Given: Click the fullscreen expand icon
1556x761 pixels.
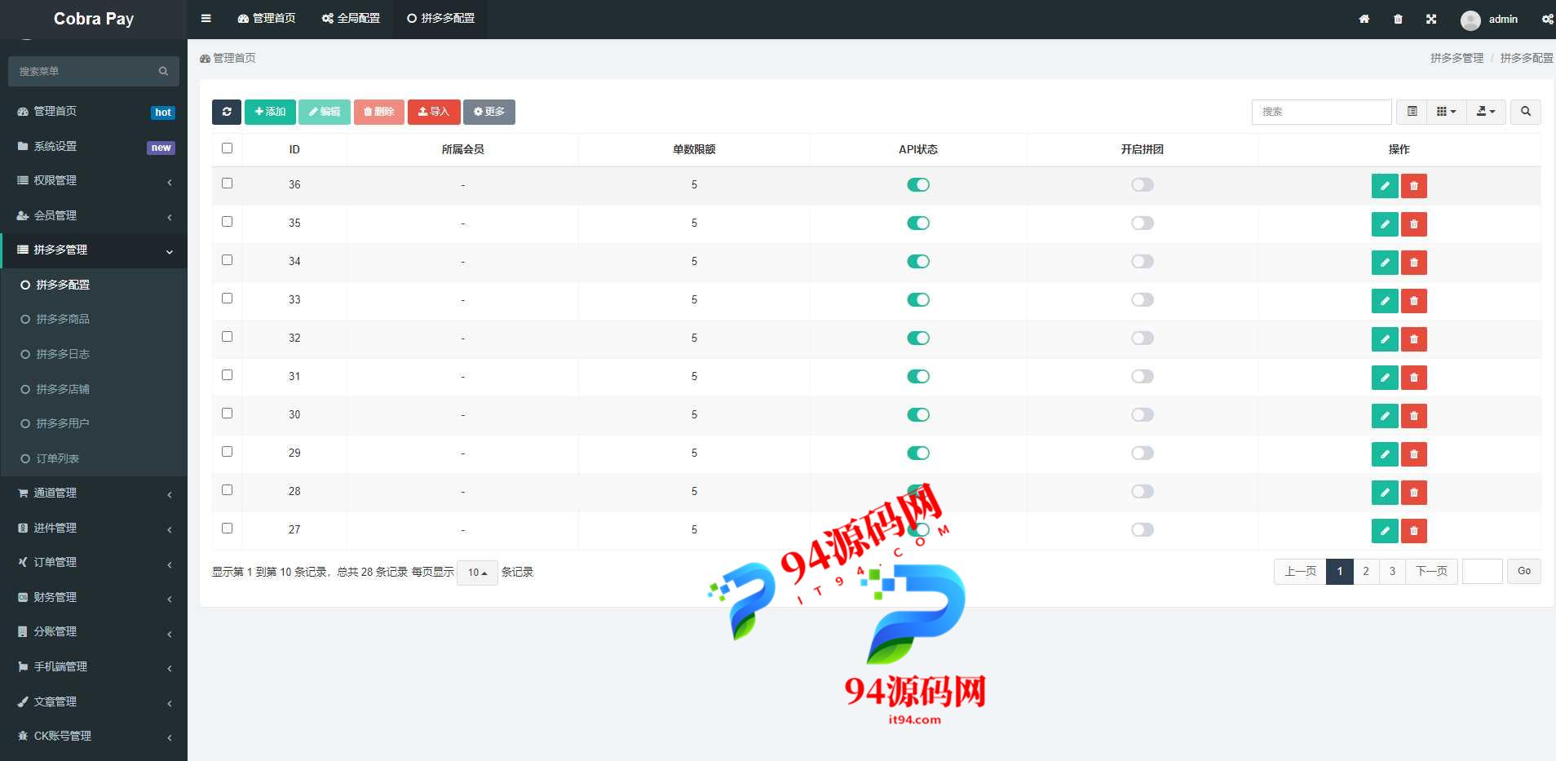Looking at the screenshot, I should tap(1431, 19).
